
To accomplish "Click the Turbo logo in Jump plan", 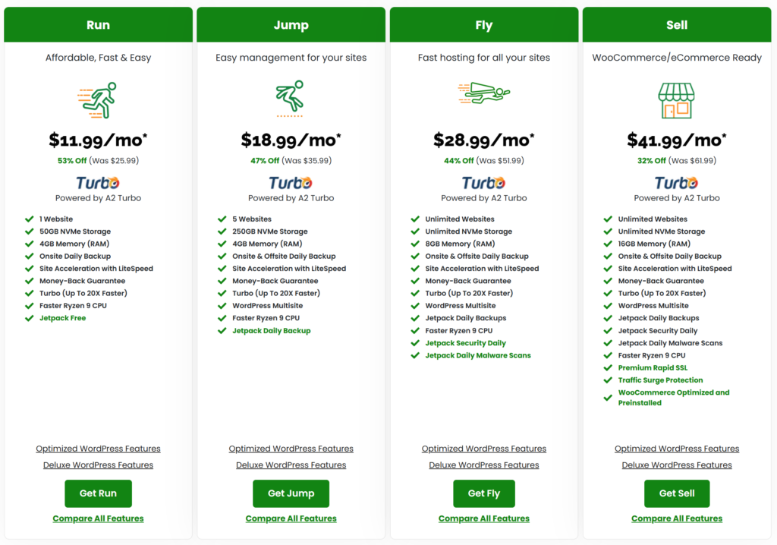I will pyautogui.click(x=291, y=183).
